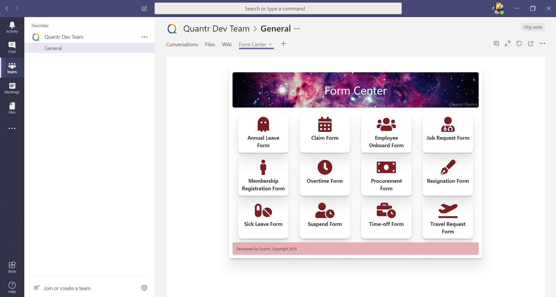
Task: Open the Procurement Form card
Action: click(386, 176)
